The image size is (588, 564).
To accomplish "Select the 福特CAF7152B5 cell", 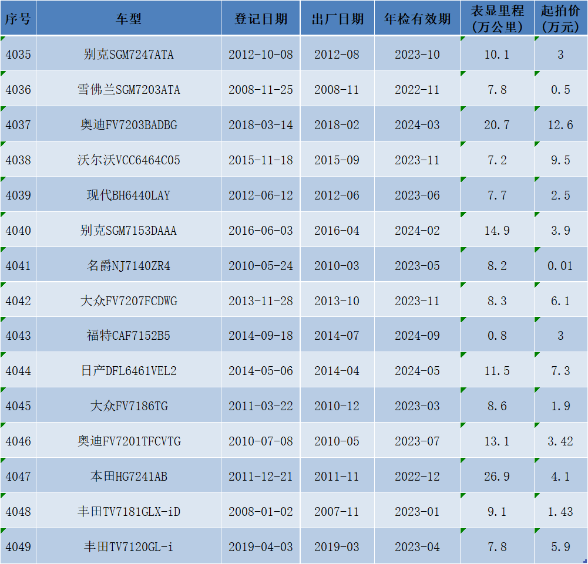I will [129, 335].
